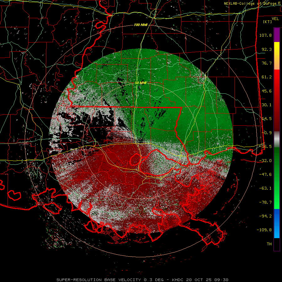
Task: Click the -0.9 velocity scale value
Action: [267, 133]
